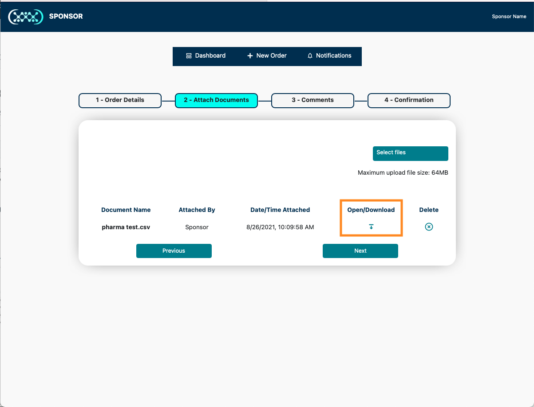
Task: Click the Maximum upload file size: 64MB text
Action: click(403, 173)
